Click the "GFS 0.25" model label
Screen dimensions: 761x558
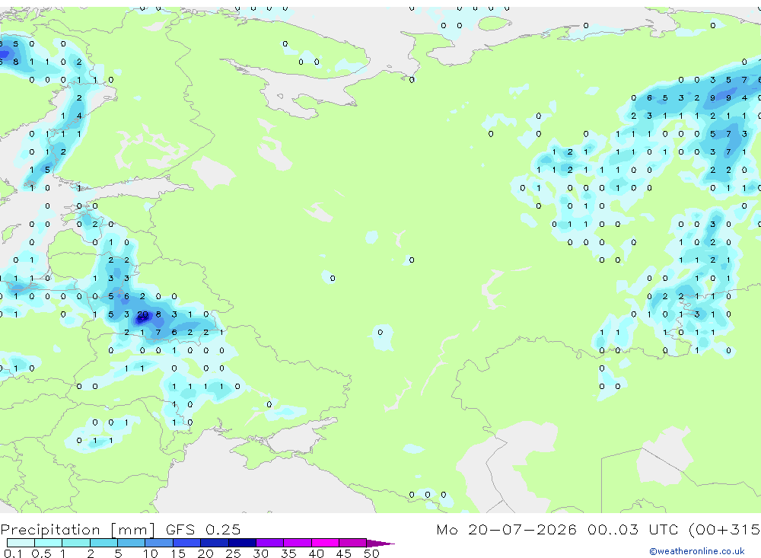pyautogui.click(x=203, y=529)
